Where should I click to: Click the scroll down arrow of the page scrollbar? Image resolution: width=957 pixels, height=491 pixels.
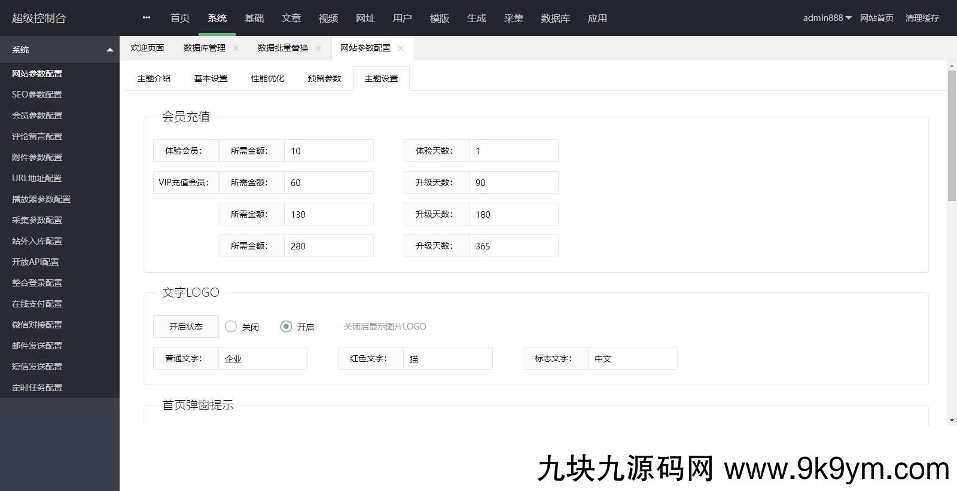click(952, 420)
